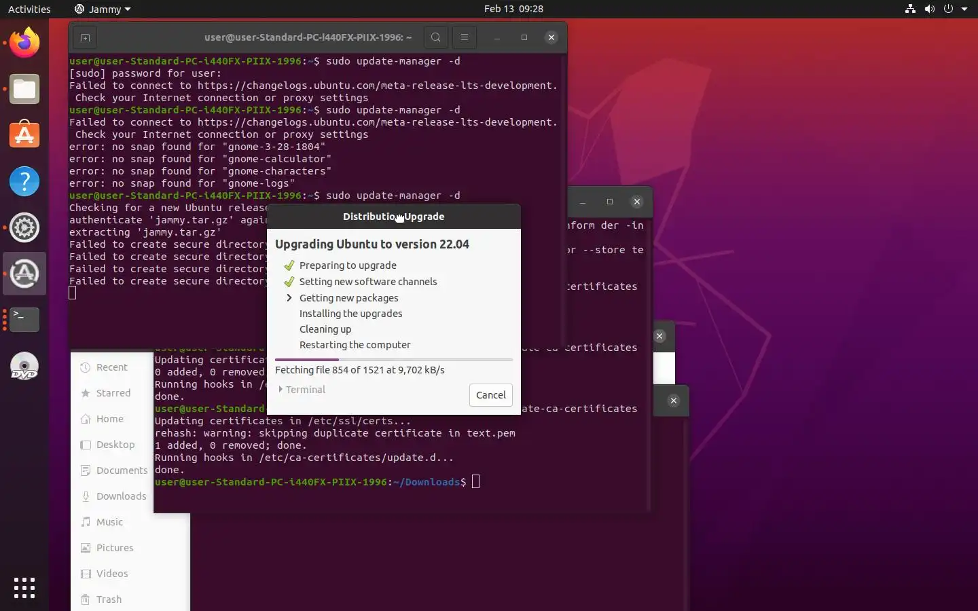Open search in the terminal header
Image resolution: width=978 pixels, height=611 pixels.
pos(436,37)
